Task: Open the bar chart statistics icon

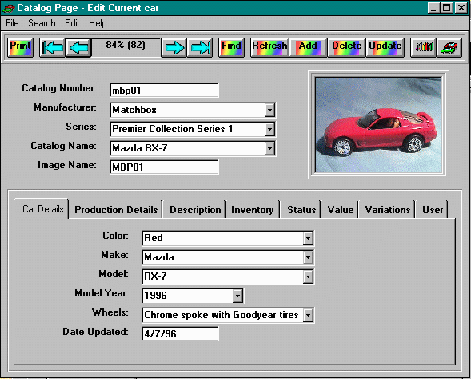Action: (423, 47)
